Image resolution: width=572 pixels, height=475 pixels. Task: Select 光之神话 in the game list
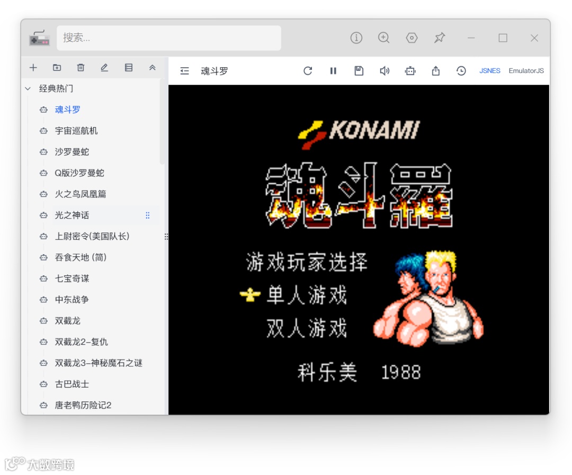pos(72,215)
